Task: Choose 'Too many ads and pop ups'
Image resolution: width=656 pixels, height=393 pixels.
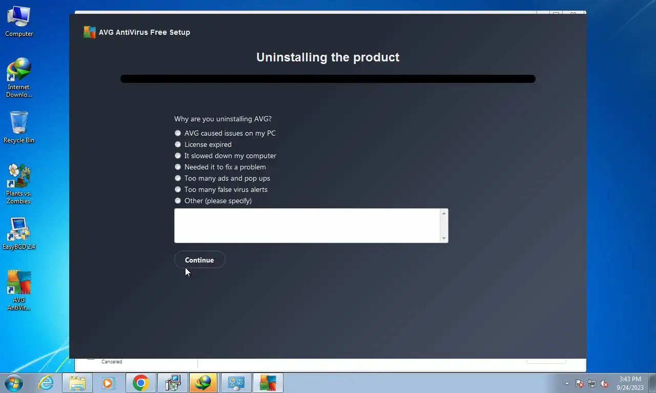Action: (x=178, y=178)
